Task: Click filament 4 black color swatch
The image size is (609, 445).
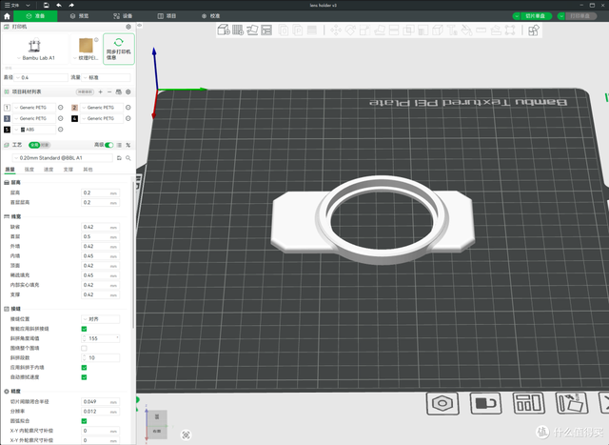Action: click(74, 118)
